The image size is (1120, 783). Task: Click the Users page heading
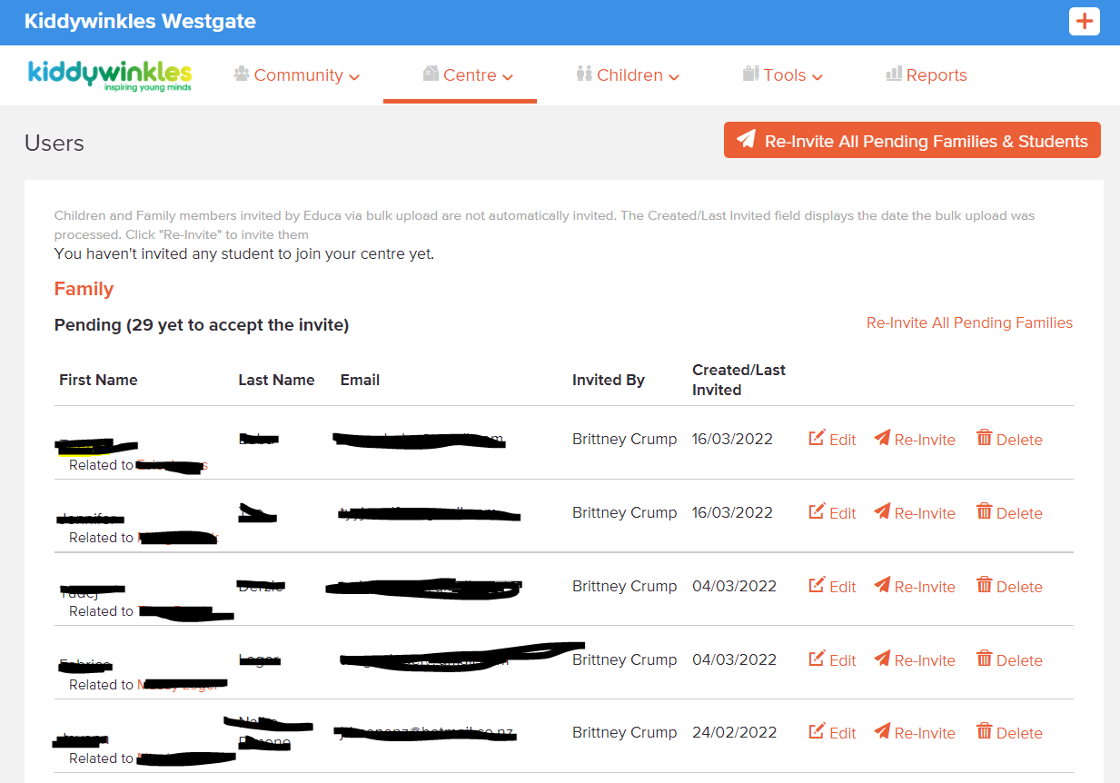(55, 144)
